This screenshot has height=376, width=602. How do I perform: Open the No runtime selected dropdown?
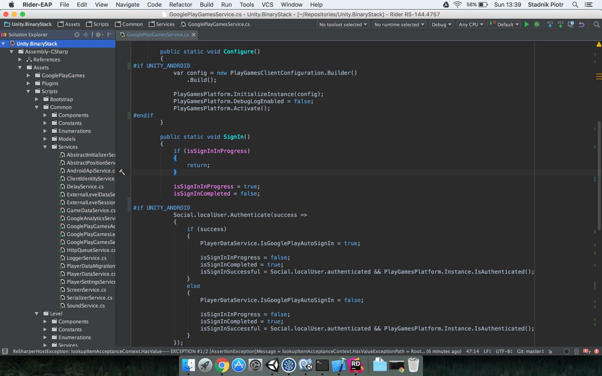click(x=399, y=24)
